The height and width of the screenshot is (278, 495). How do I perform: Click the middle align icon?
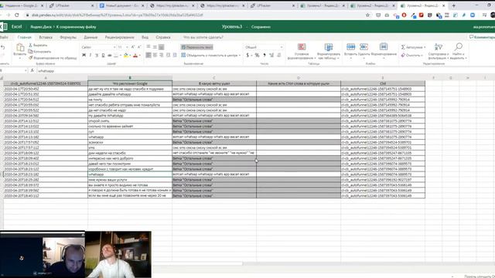pyautogui.click(x=155, y=47)
